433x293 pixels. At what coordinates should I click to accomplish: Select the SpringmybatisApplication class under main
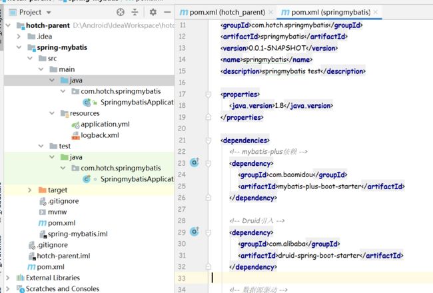click(x=137, y=102)
